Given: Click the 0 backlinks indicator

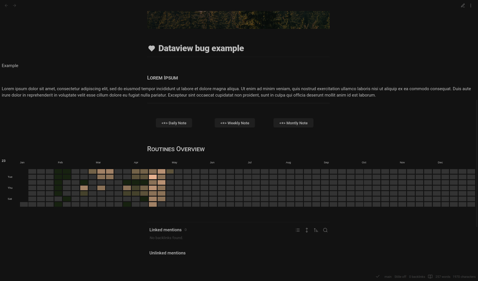Looking at the screenshot, I should 417,277.
